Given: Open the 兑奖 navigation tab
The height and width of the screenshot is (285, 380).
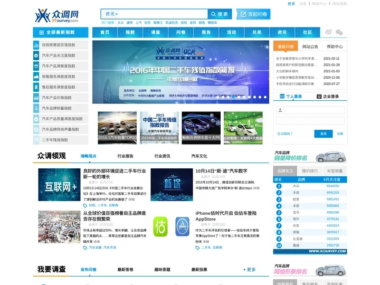Looking at the screenshot, I should coord(257,33).
